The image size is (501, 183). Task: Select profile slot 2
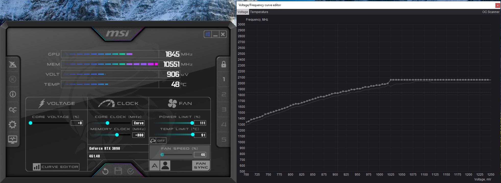point(224,94)
